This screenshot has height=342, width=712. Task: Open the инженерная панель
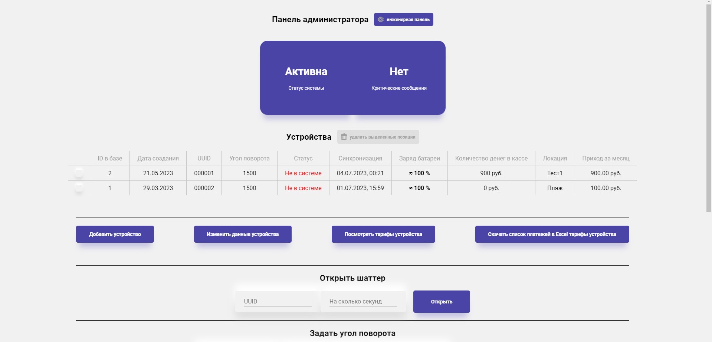[404, 20]
